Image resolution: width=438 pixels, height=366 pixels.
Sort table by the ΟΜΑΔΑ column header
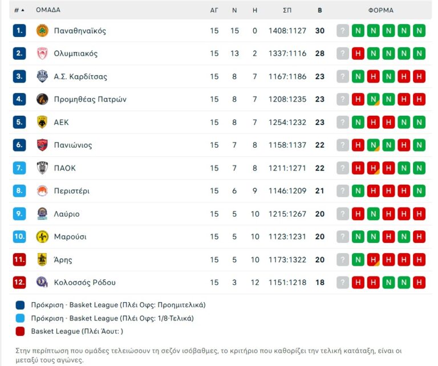click(x=48, y=10)
